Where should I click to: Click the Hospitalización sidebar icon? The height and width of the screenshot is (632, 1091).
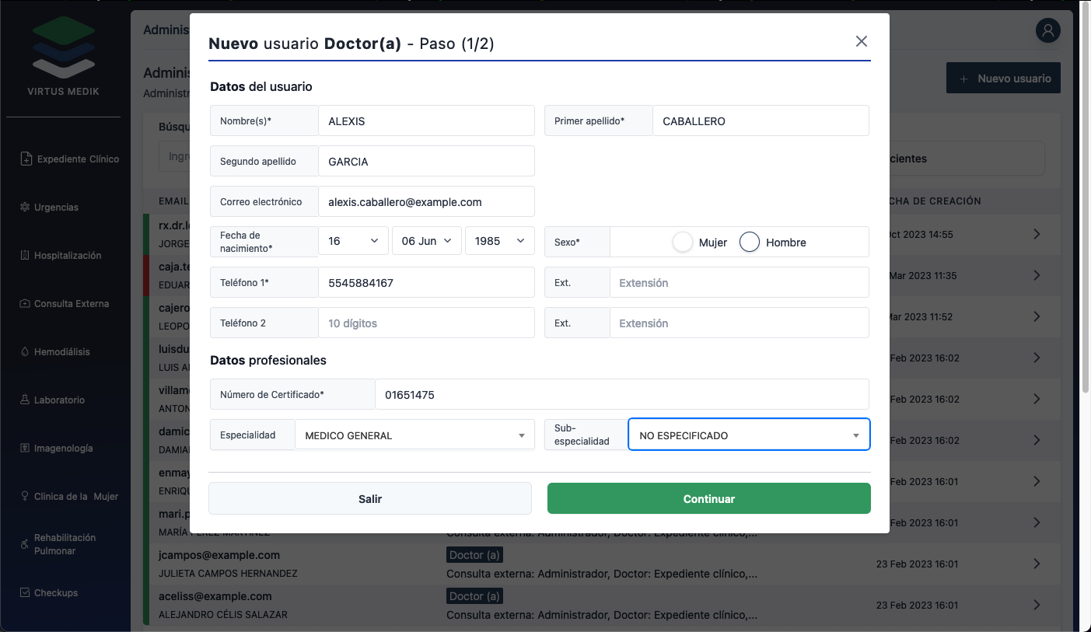pos(26,256)
